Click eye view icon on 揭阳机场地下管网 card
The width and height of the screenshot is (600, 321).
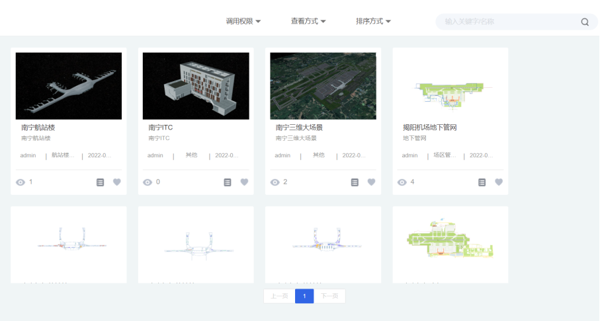pos(402,182)
